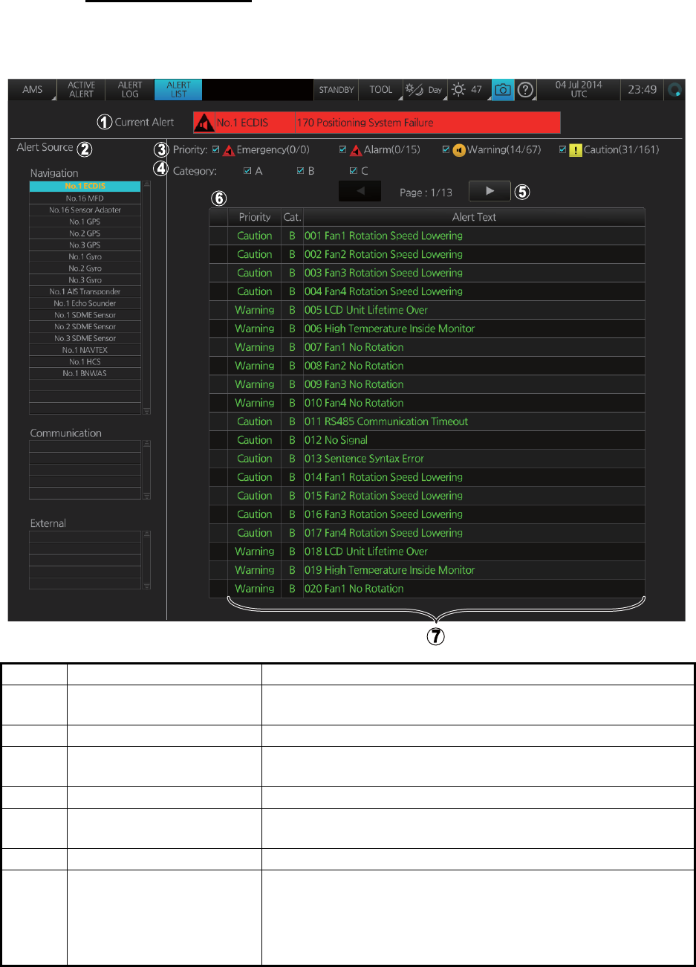Select No.1 BNWAS source
The height and width of the screenshot is (967, 696).
click(x=85, y=373)
